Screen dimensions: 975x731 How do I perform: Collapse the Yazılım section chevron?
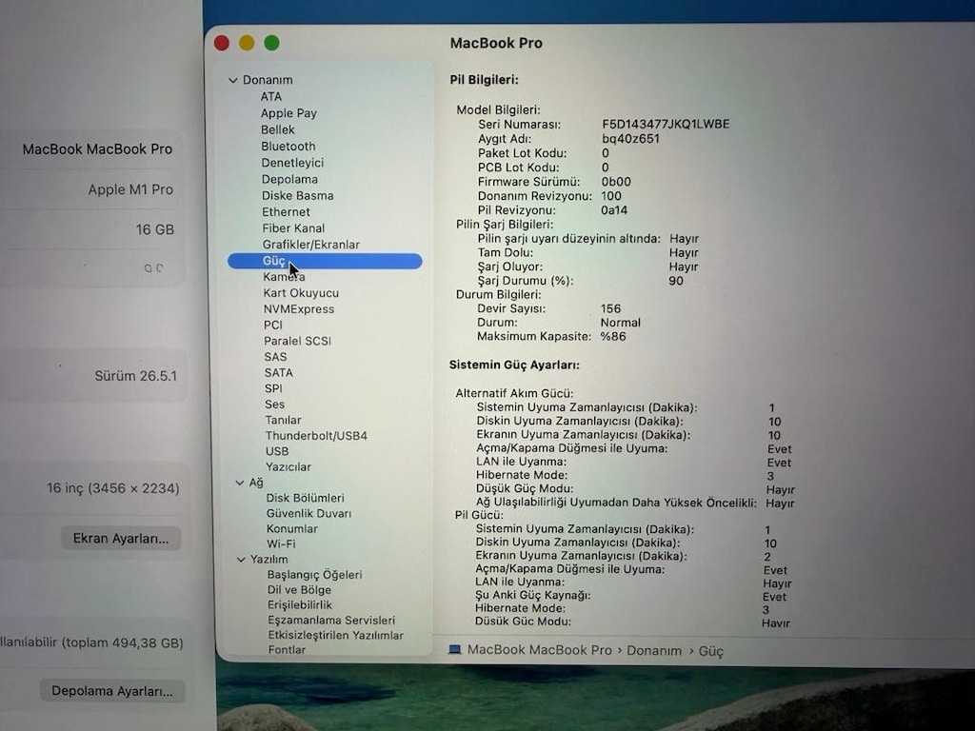coord(241,560)
